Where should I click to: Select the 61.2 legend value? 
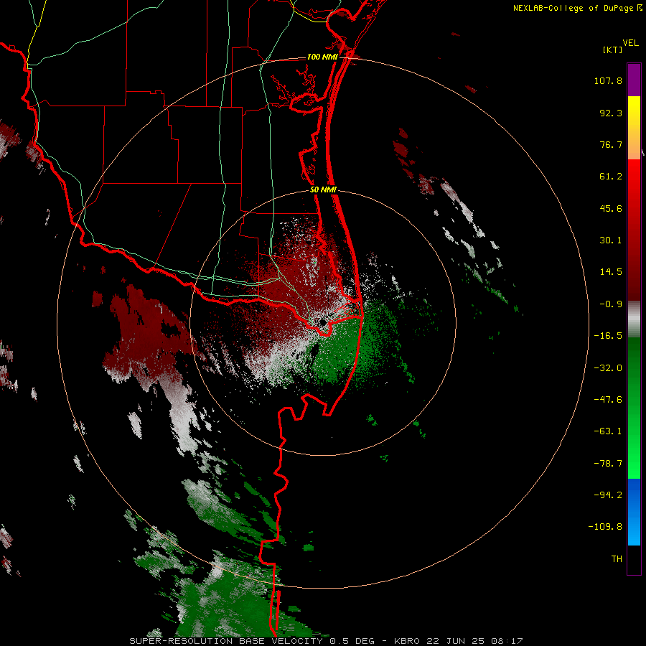(611, 177)
